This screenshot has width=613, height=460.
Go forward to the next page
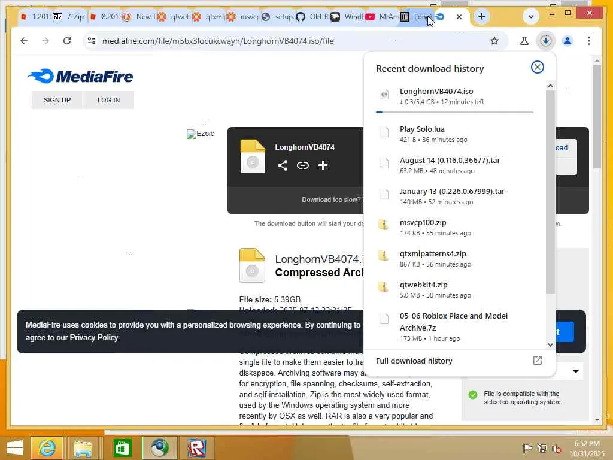coord(45,41)
